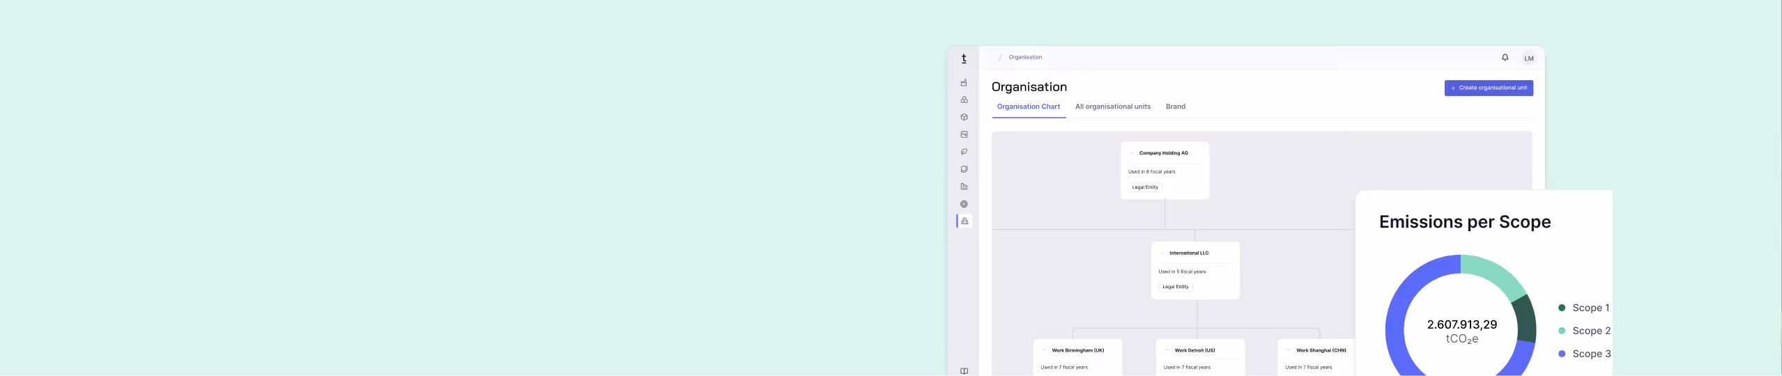Screen dimensions: 1782x376
Task: Switch to Brand tab
Action: click(x=1175, y=107)
